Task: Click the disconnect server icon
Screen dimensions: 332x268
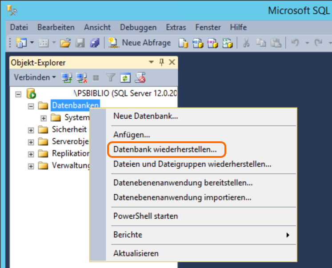Action: (x=81, y=78)
